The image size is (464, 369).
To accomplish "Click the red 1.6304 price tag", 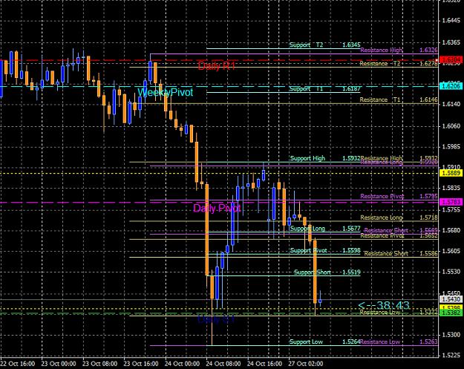I will click(x=451, y=60).
